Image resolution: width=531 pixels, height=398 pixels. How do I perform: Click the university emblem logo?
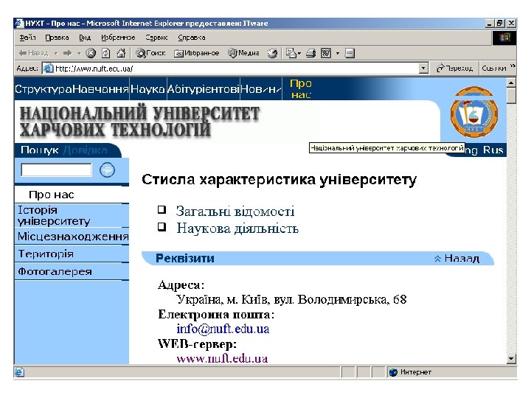coord(473,112)
